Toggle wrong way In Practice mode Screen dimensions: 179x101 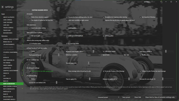pos(30,44)
